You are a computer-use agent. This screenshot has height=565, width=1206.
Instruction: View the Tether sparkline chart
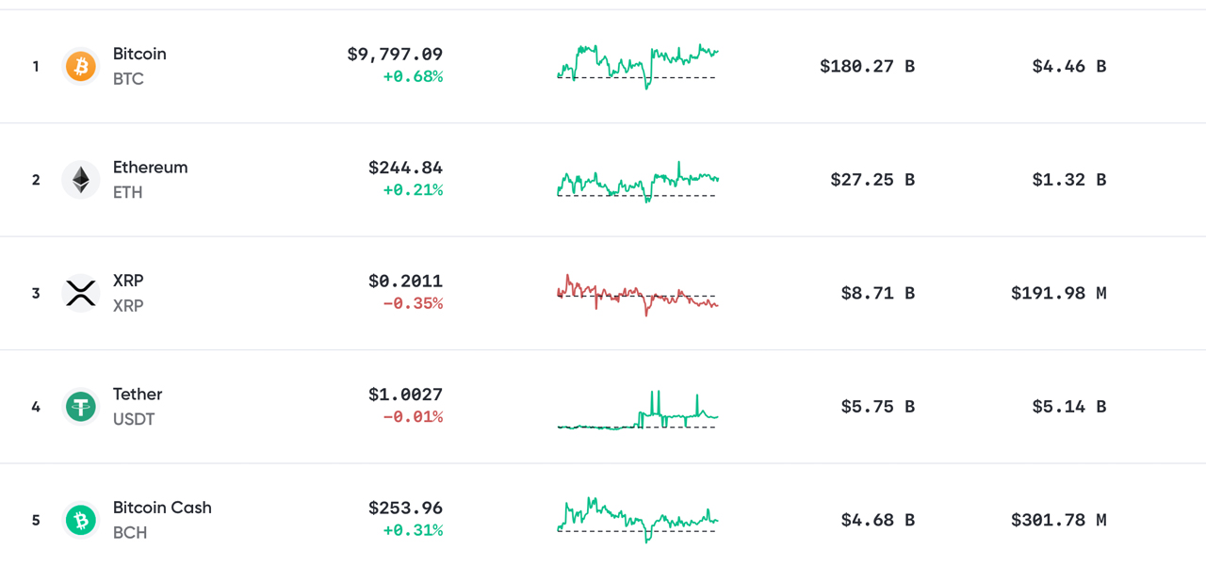[x=638, y=409]
